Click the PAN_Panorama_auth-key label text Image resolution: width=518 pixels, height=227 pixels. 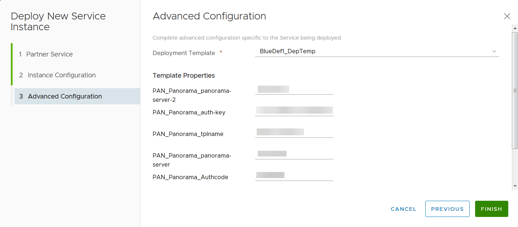189,112
